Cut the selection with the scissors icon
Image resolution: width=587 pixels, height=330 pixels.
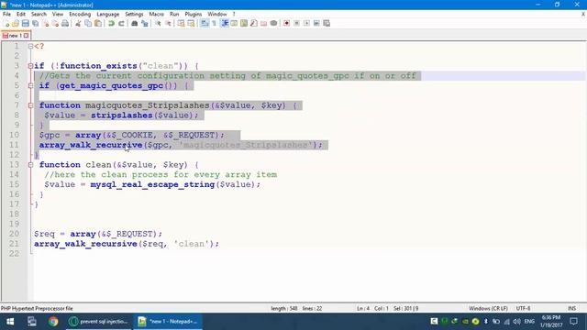click(78, 23)
